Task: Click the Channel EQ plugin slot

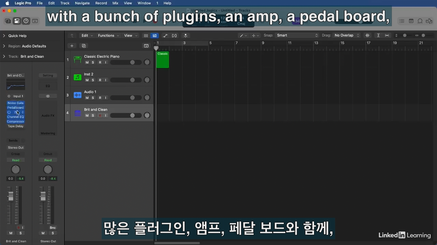Action: pyautogui.click(x=16, y=117)
